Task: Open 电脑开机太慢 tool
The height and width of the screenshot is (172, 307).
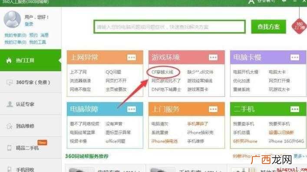Action: [x=246, y=72]
